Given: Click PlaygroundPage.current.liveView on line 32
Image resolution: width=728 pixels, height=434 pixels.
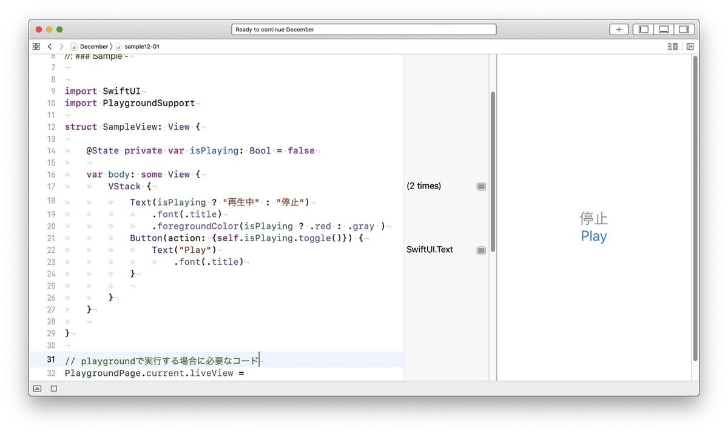Looking at the screenshot, I should 149,373.
